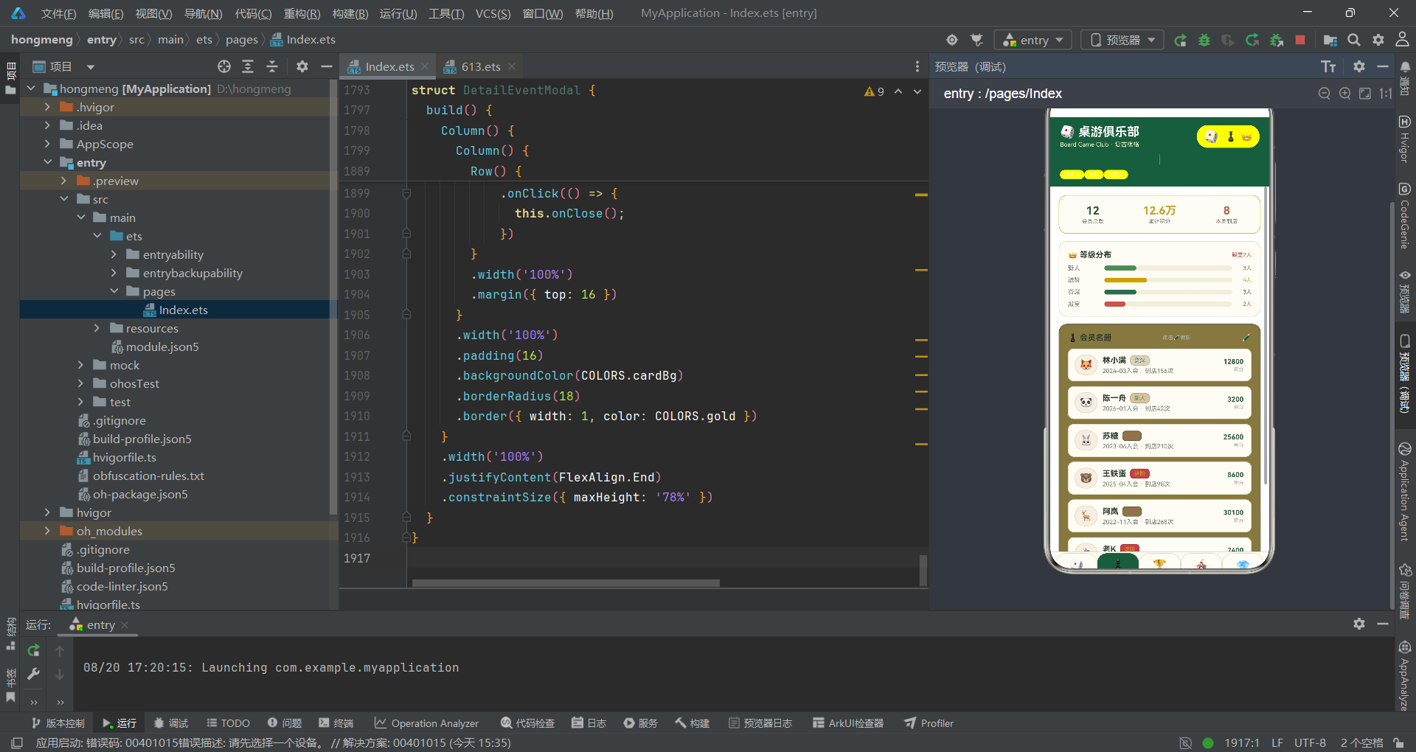1416x752 pixels.
Task: Open the Profiler tool window
Action: (x=929, y=723)
